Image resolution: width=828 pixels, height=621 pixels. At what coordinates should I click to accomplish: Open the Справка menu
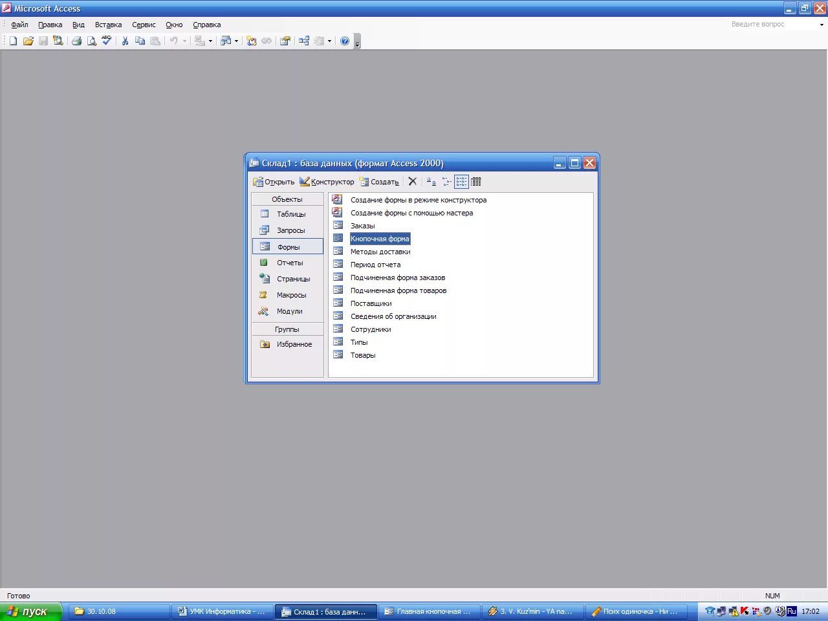point(207,25)
